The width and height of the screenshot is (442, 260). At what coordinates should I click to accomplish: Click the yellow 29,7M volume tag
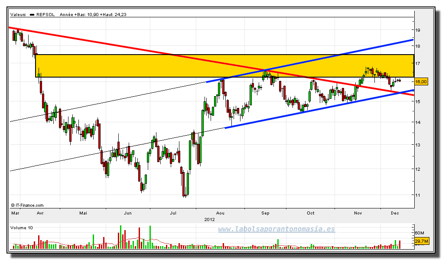click(422, 241)
